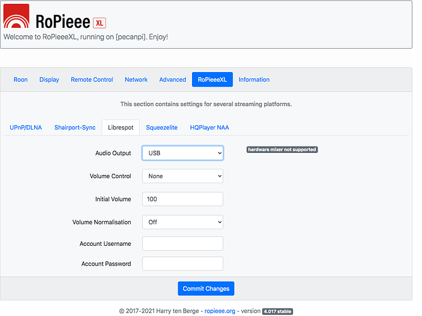Screen dimensions: 422x316
Task: Select the RoPieeeXL tab
Action: (212, 80)
